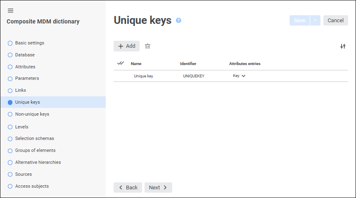
Task: Delete key using the trash icon
Action: click(x=147, y=46)
